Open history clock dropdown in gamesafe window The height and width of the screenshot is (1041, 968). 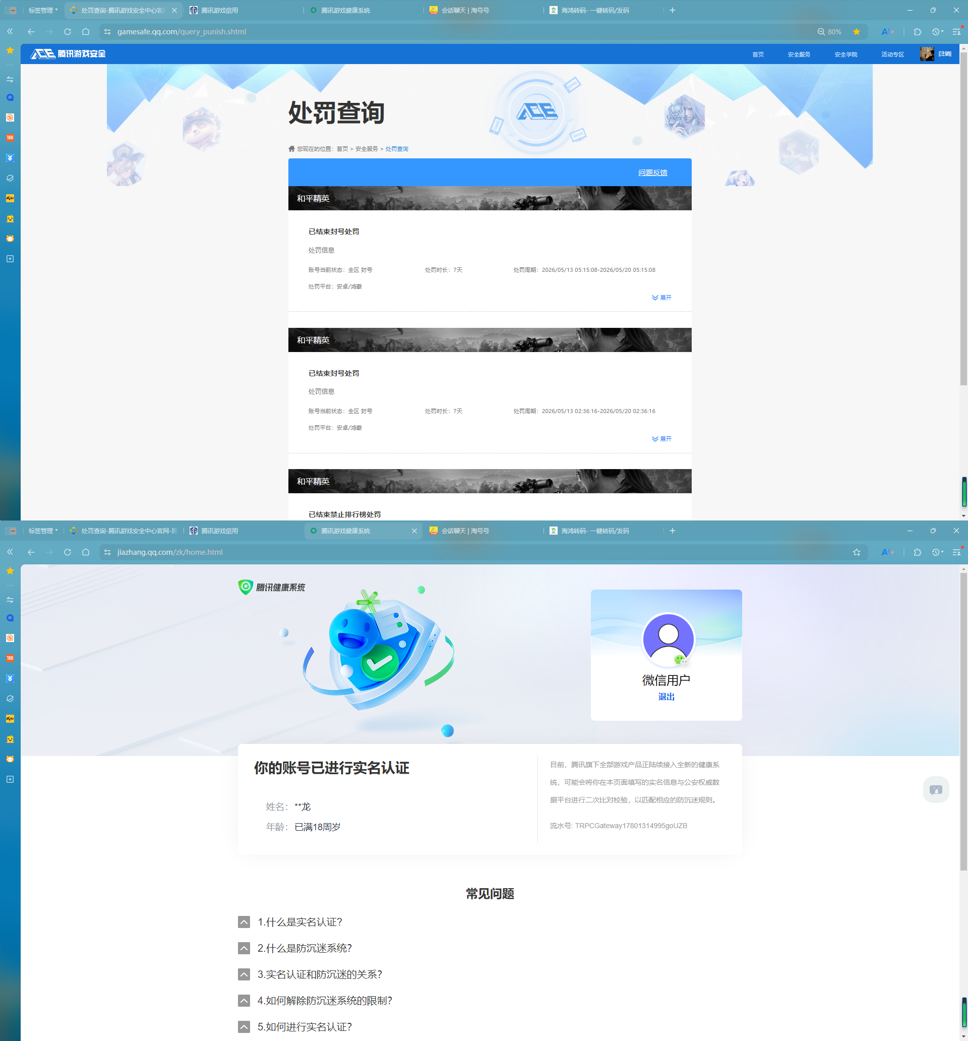pos(938,31)
